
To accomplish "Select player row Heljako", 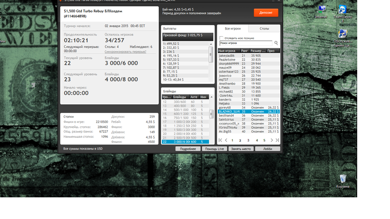I will 248,103.
